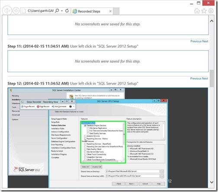
Task: Open the Home icon
Action: [x=197, y=11]
